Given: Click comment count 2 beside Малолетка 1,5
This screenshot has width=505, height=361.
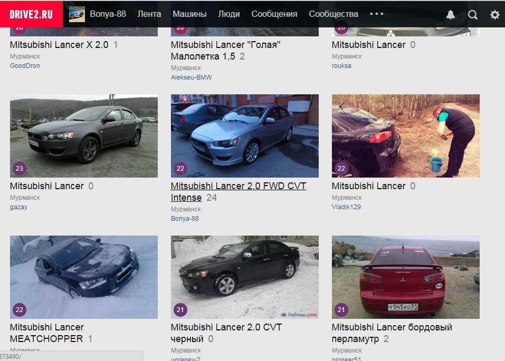Looking at the screenshot, I should (242, 56).
